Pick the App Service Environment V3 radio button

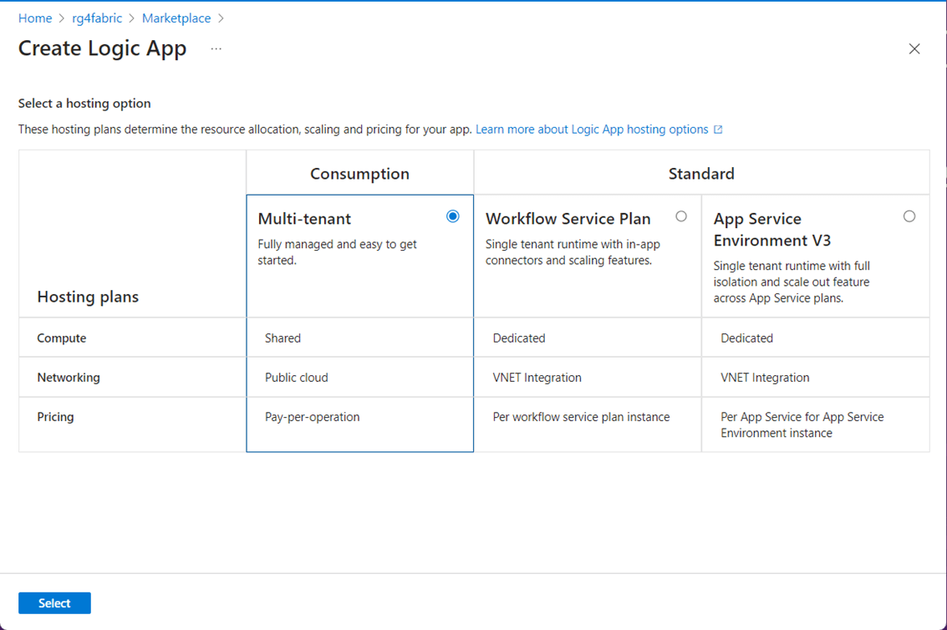coord(909,216)
